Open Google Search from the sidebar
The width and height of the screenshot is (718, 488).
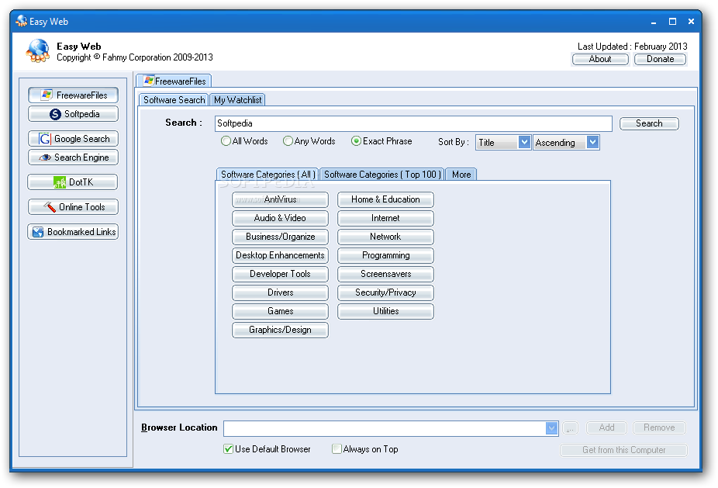point(73,139)
